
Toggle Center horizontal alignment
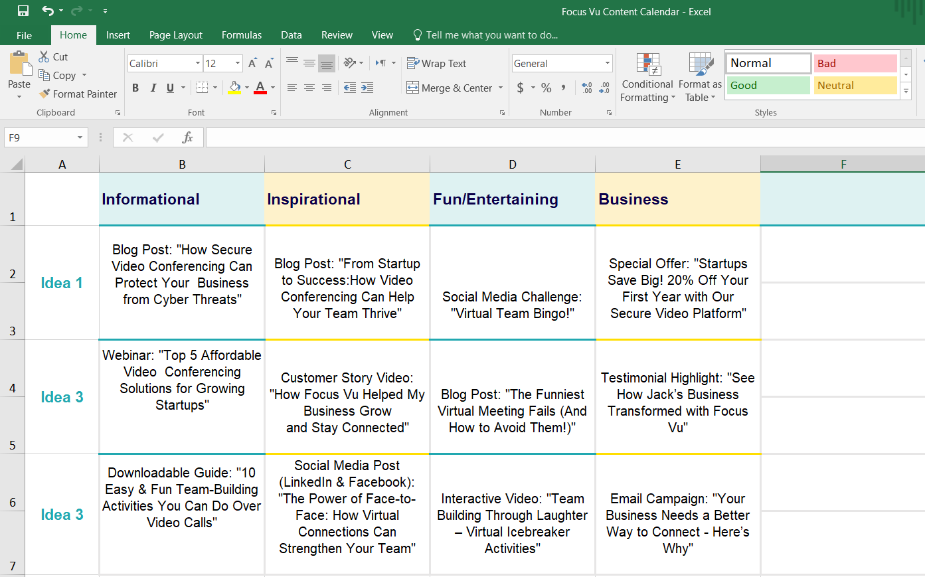click(x=309, y=88)
